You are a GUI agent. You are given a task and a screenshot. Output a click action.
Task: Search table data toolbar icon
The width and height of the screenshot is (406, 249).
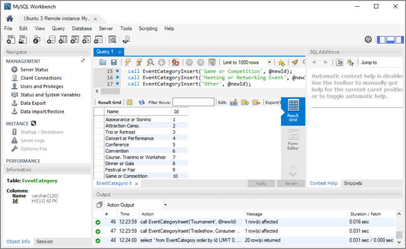[112, 39]
